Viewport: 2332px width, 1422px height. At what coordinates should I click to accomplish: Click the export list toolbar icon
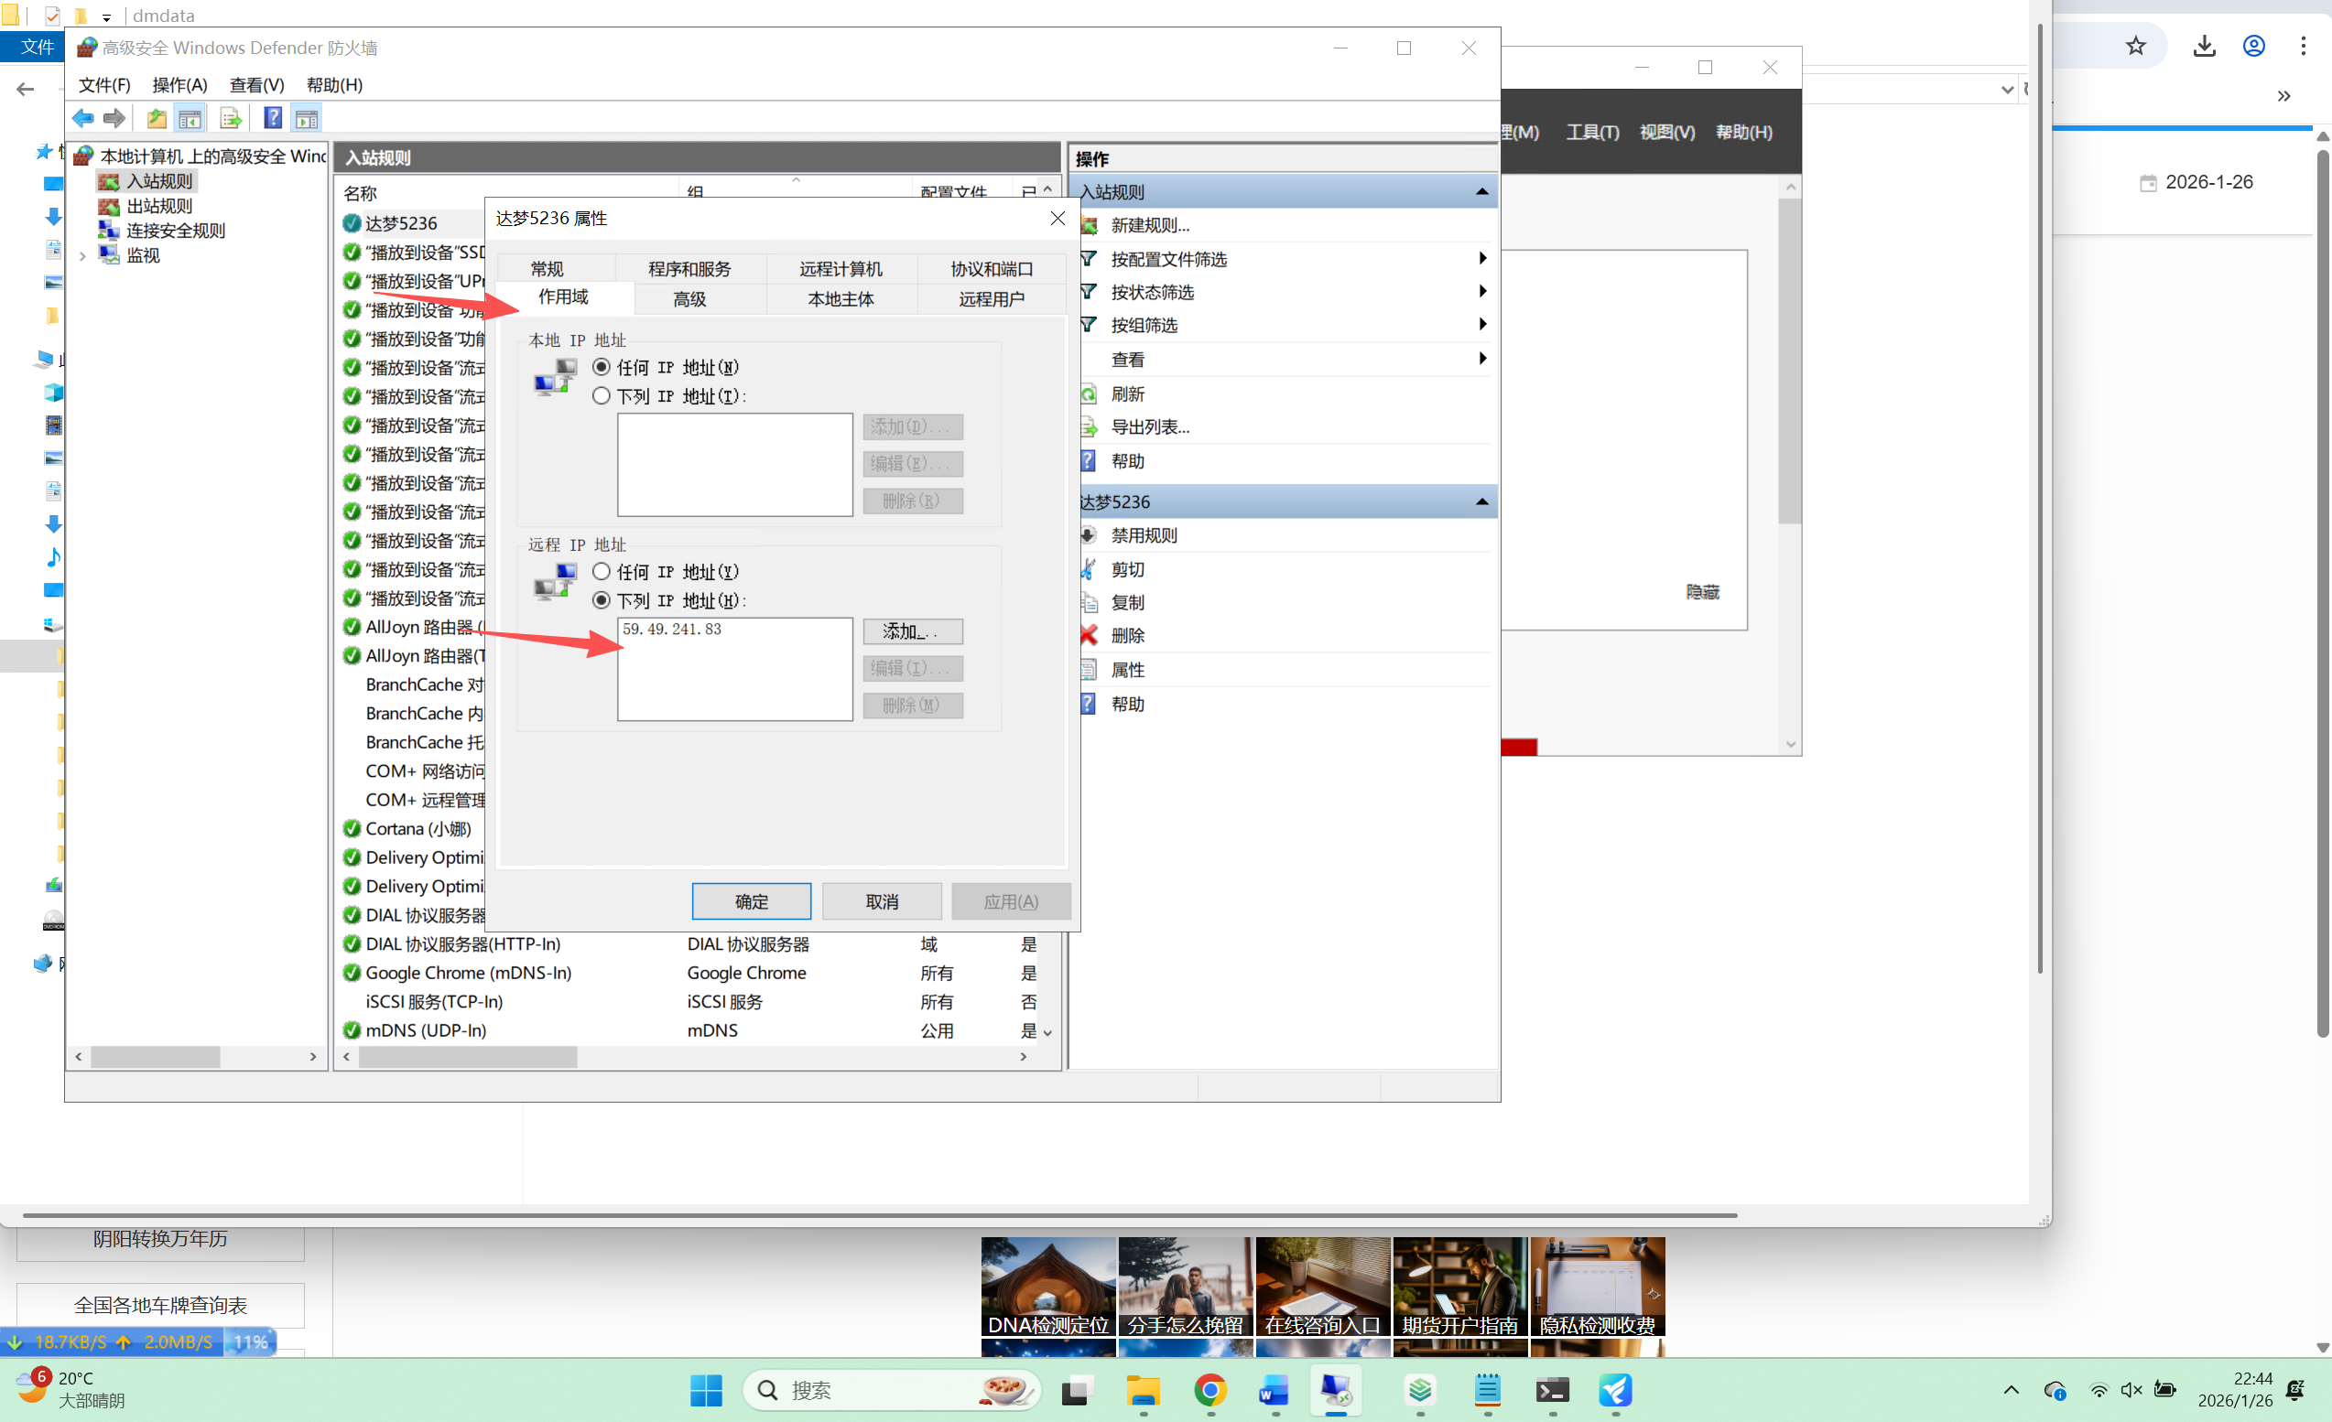230,118
